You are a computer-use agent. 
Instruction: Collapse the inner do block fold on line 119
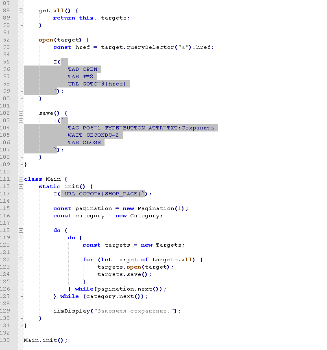(21, 238)
